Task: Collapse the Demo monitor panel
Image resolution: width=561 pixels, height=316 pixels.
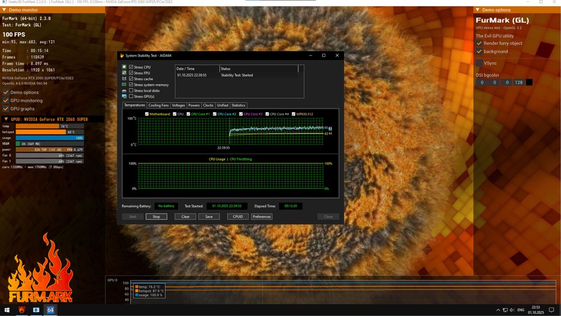Action: click(5, 10)
